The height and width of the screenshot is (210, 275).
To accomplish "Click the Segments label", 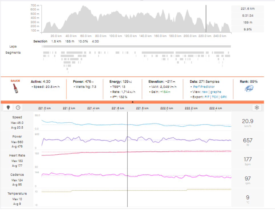I will click(13, 52).
